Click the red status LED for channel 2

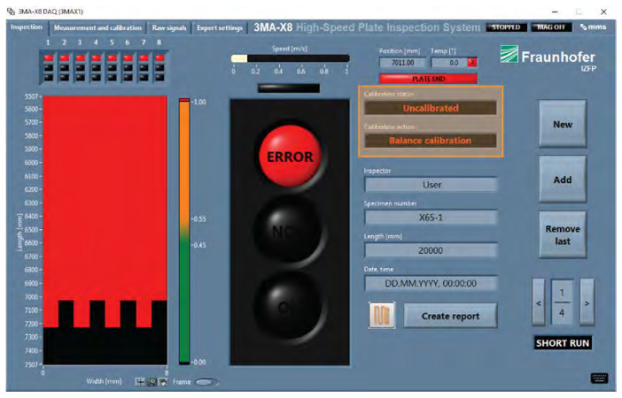[65, 58]
